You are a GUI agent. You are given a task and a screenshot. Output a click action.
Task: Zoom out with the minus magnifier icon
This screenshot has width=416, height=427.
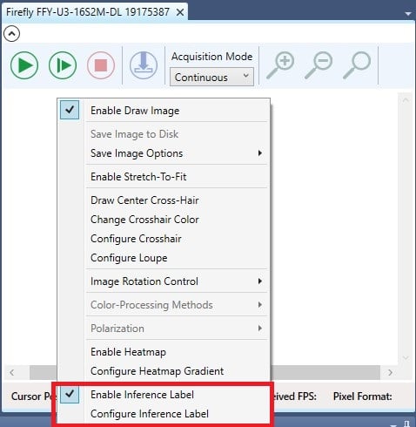319,65
